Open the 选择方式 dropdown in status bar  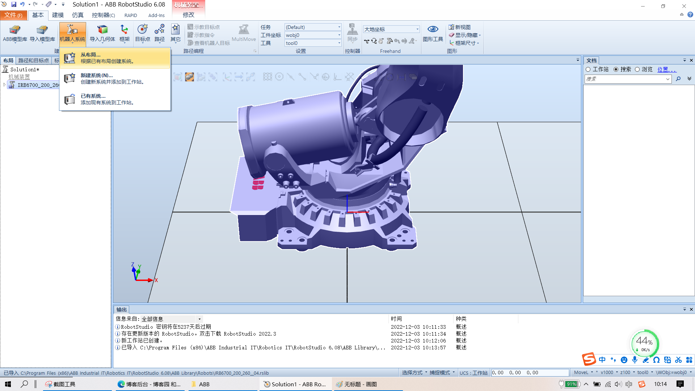414,373
